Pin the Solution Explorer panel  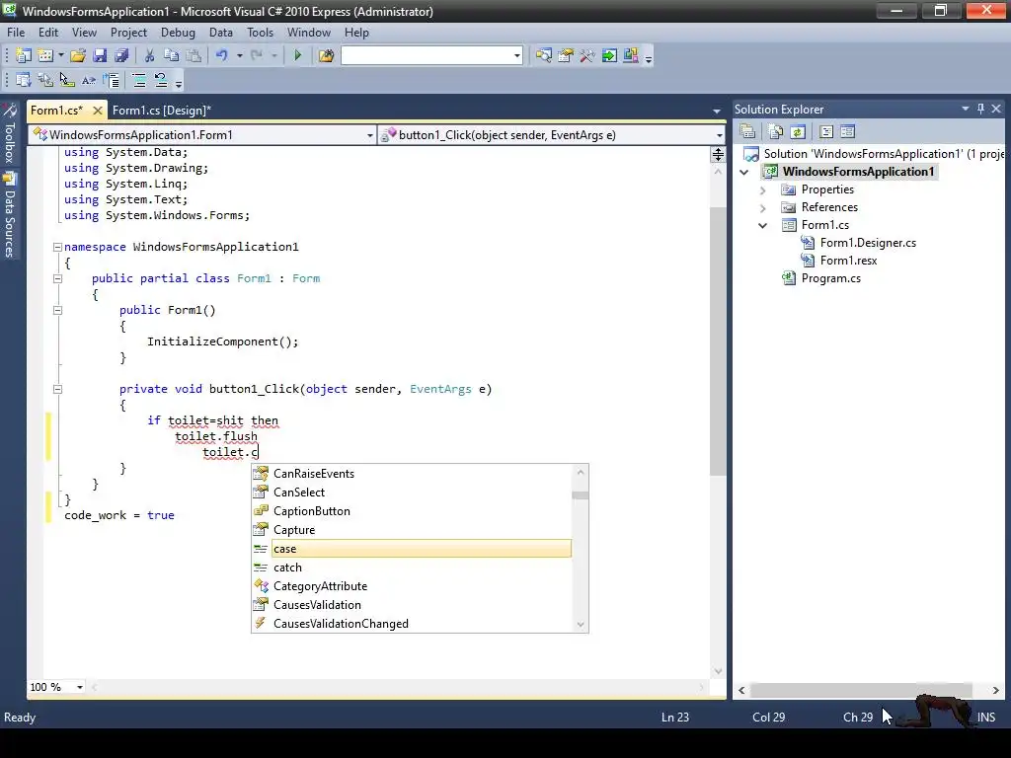tap(980, 109)
